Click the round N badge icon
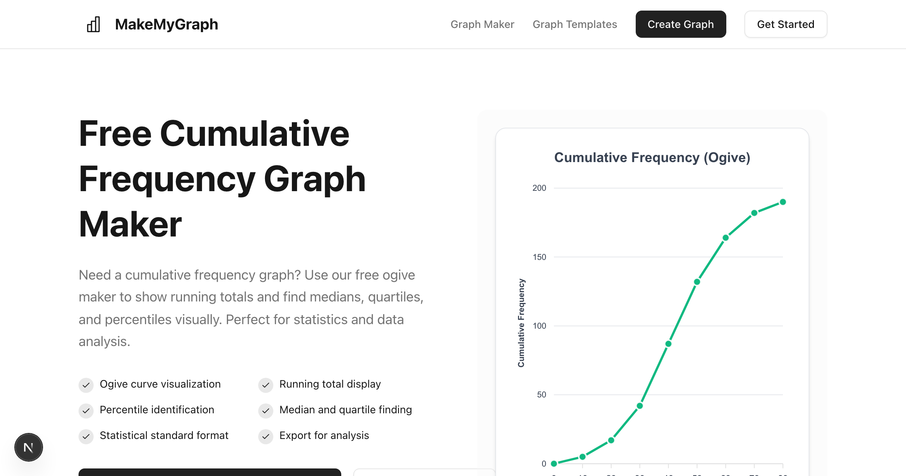The width and height of the screenshot is (906, 476). coord(29,447)
